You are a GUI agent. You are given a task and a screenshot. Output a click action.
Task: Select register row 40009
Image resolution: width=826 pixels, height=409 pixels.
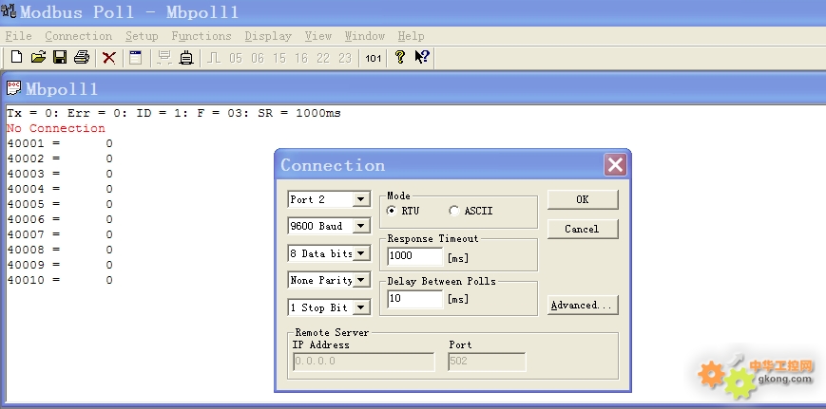[x=60, y=265]
